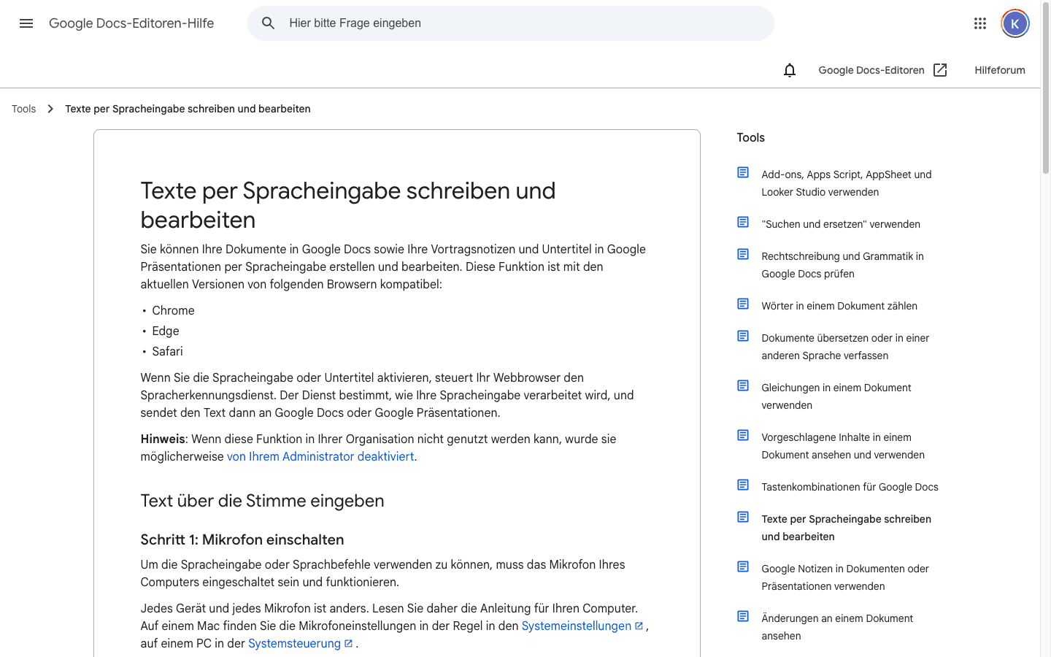Open the von Ihrem Administrator deaktiviert link
Viewport: 1051px width, 657px height.
tap(320, 456)
